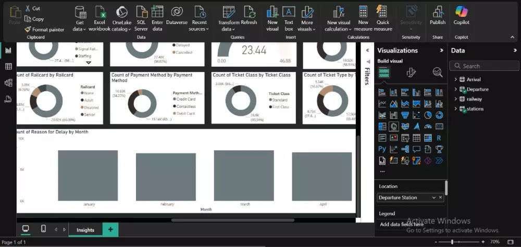
Task: Create a New measure
Action: (363, 19)
